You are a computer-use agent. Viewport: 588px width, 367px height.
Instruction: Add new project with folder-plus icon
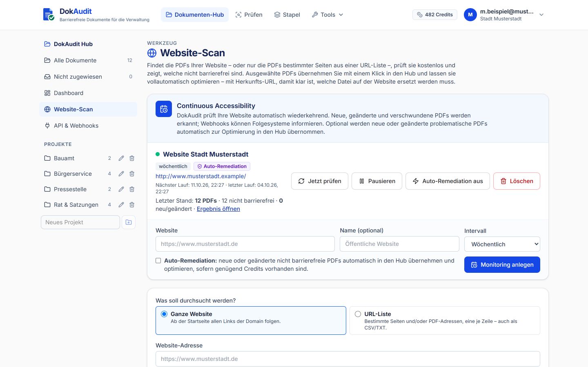129,222
